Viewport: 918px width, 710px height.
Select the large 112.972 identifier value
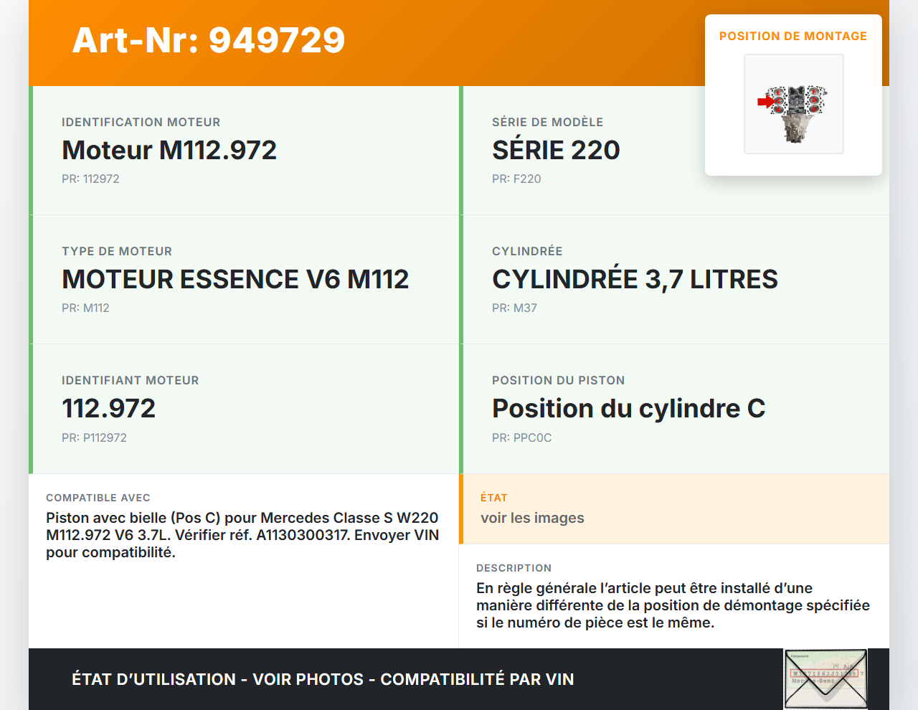[x=109, y=408]
